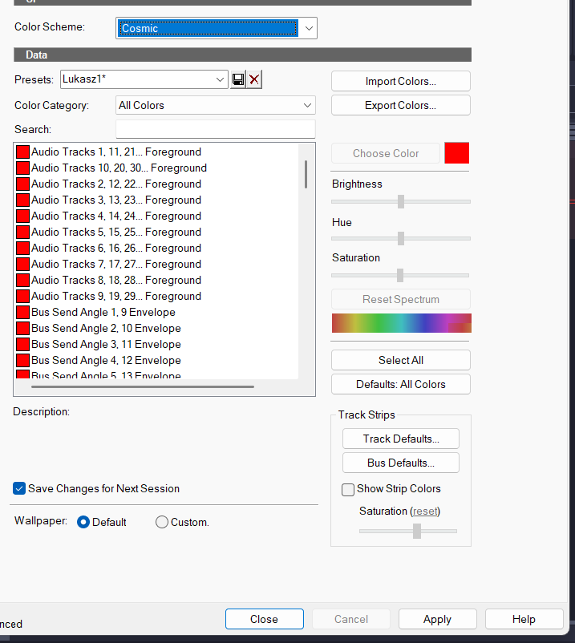Image resolution: width=575 pixels, height=643 pixels.
Task: Click the Brightness slider handle
Action: 401,201
